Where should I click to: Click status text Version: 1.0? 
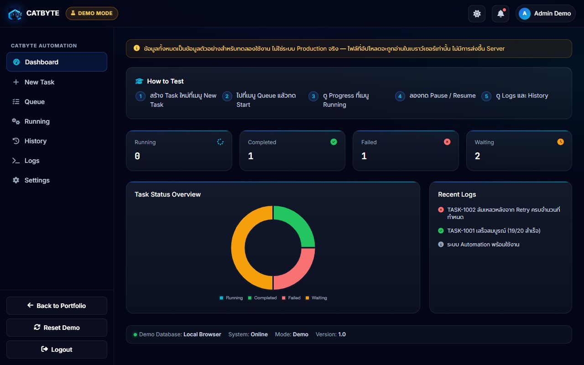tap(331, 334)
